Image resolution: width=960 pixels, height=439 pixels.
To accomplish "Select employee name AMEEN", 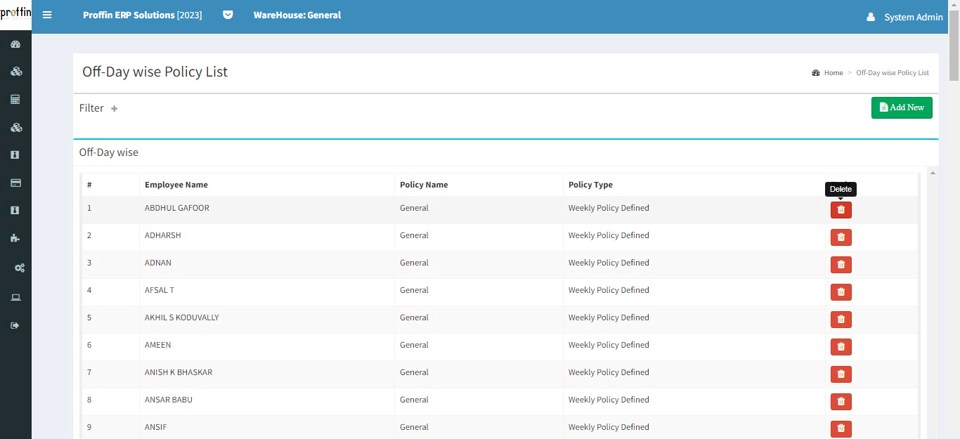I will click(158, 345).
